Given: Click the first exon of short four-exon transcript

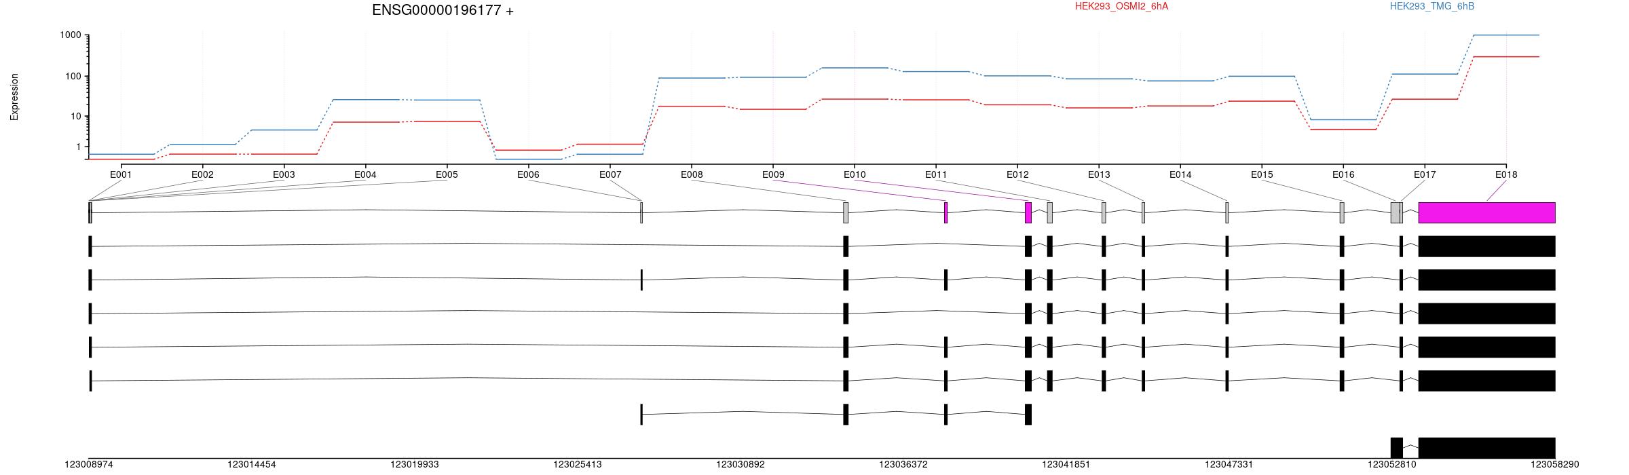Looking at the screenshot, I should (x=641, y=414).
